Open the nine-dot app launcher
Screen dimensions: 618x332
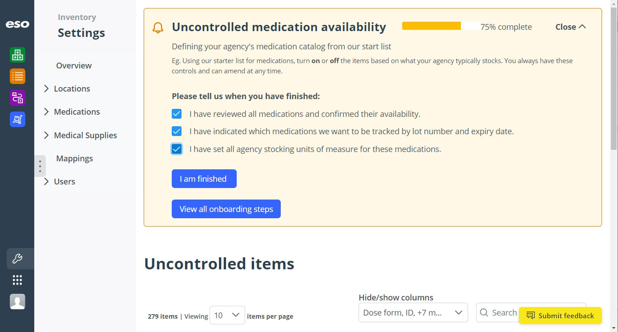coord(17,280)
